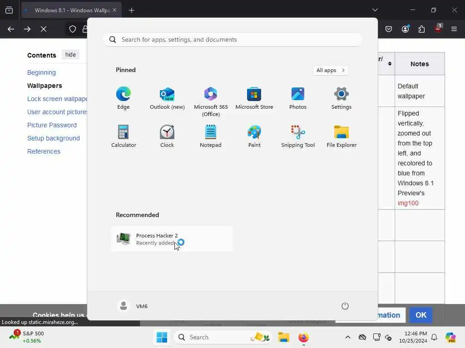Open a new browser tab
Image resolution: width=465 pixels, height=348 pixels.
tap(132, 10)
